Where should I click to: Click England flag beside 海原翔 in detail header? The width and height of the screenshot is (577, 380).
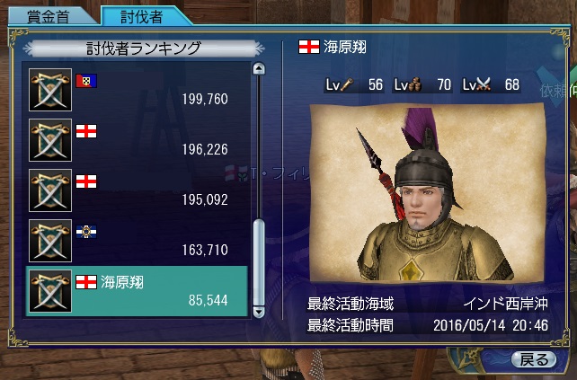click(309, 47)
